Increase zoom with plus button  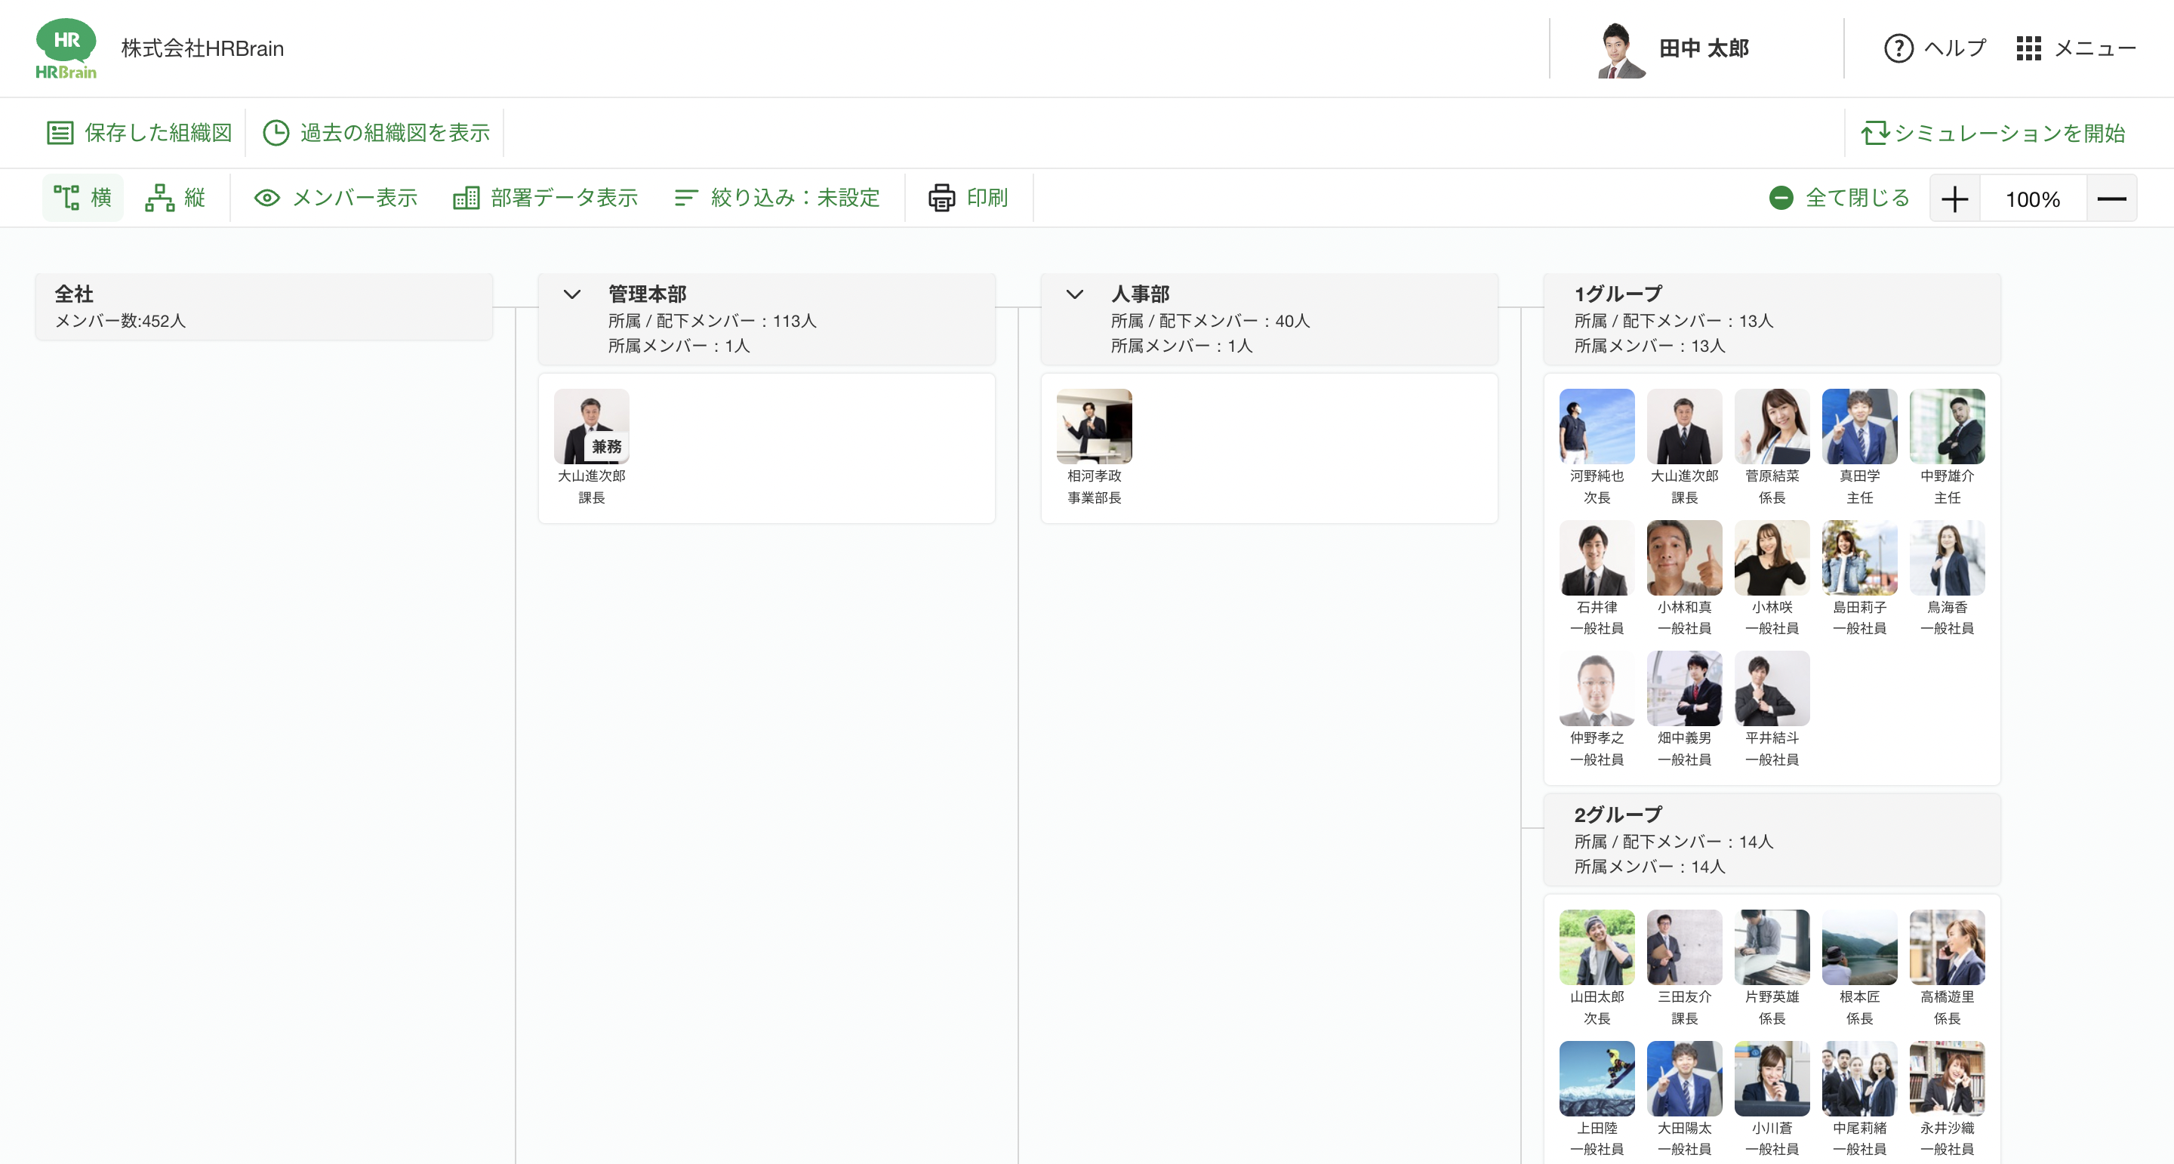1954,199
